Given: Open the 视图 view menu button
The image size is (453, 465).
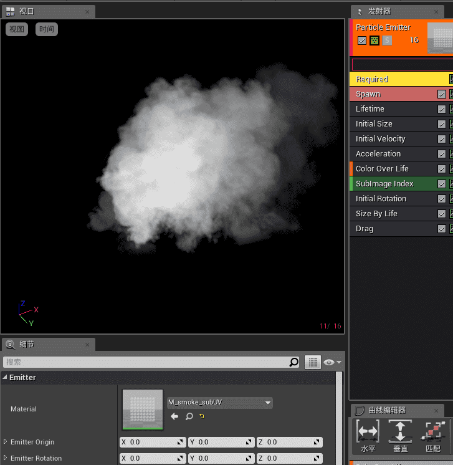Looking at the screenshot, I should [x=17, y=29].
